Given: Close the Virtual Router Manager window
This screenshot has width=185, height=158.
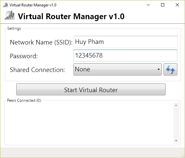Looking at the screenshot, I should tap(177, 5).
